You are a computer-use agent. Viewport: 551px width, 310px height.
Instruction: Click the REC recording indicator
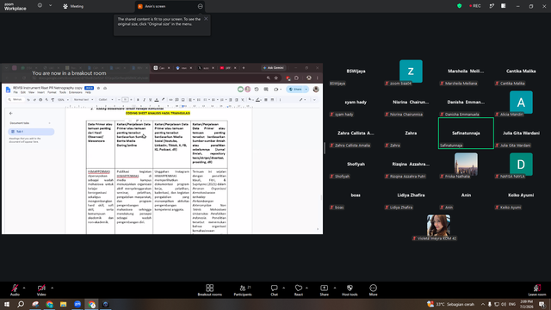[475, 6]
